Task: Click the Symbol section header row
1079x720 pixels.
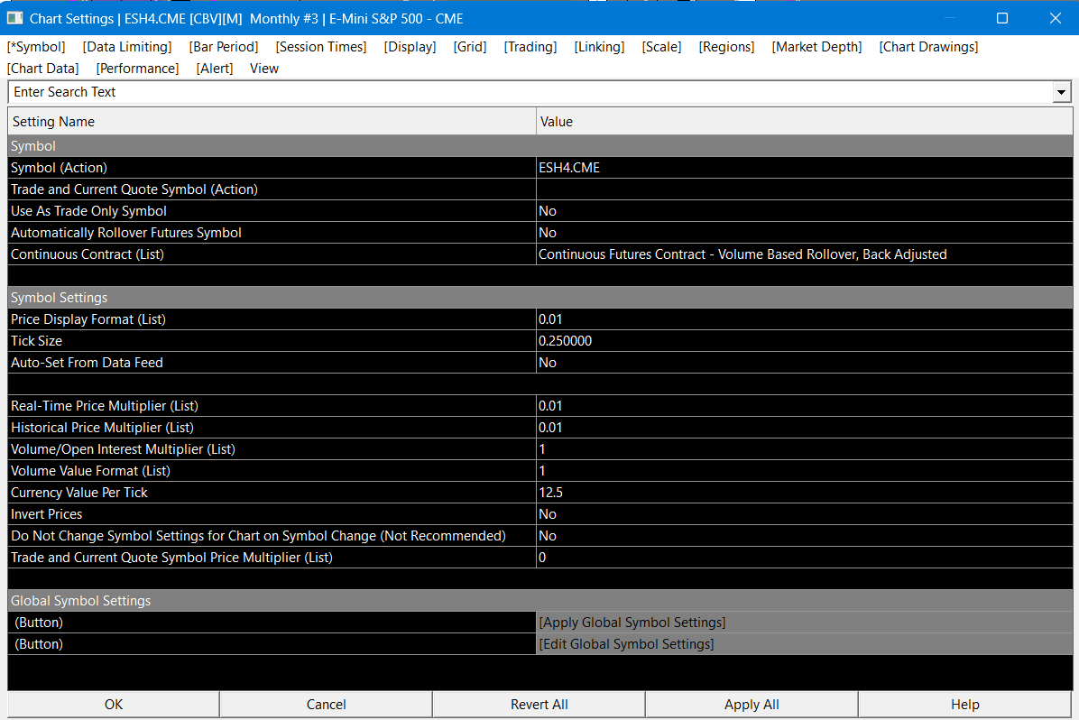Action: (540, 146)
